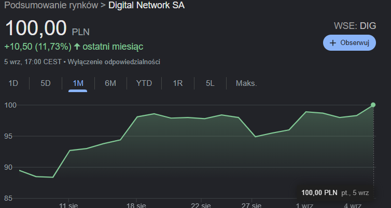
Task: Switch chart to YTD range
Action: [x=144, y=83]
